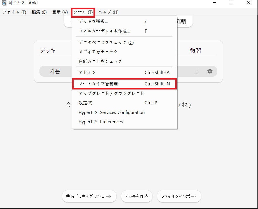Close the Anki window
Viewport: 258px width, 209px height.
coord(249,3)
